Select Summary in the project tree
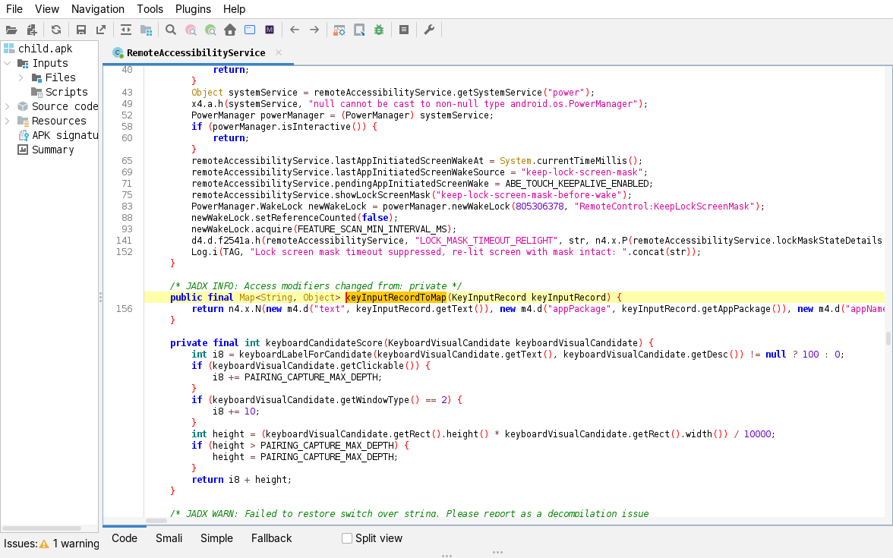 53,150
